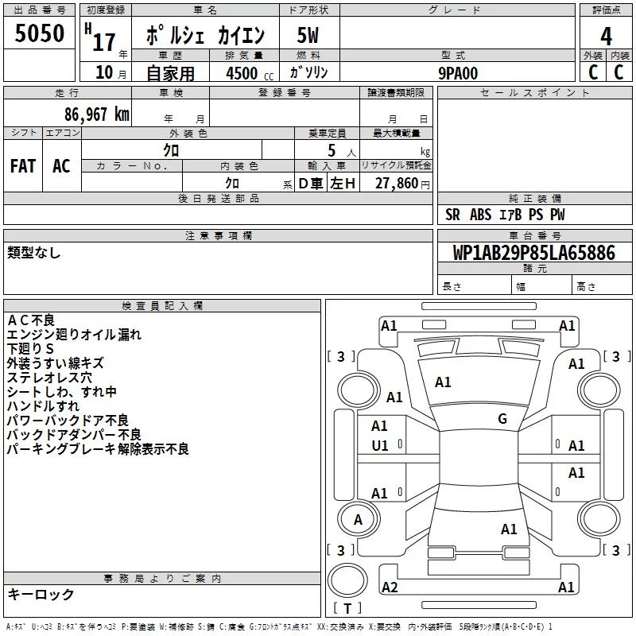636x636 pixels.
Task: Click the note バックドアダンパー不良
Action: (x=74, y=434)
